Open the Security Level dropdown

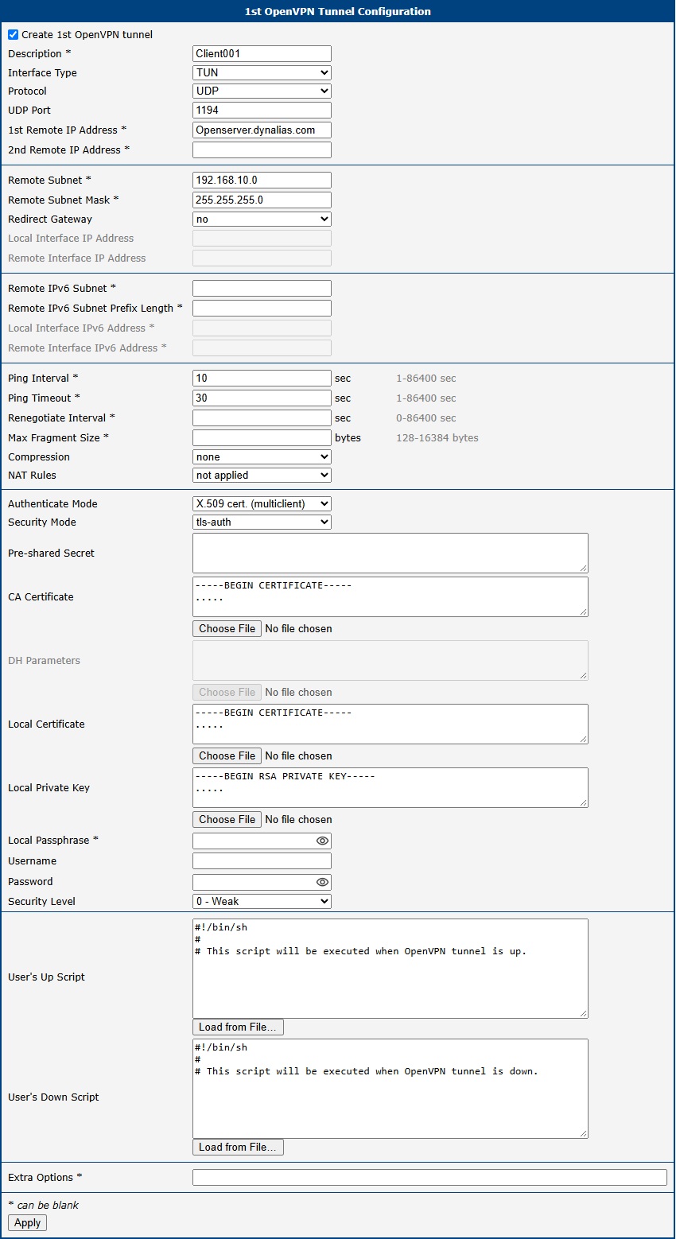click(x=262, y=901)
